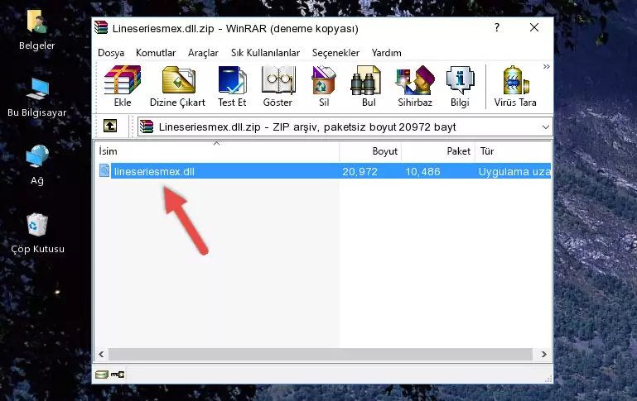637x401 pixels.
Task: Open the Seçenekler menu
Action: pyautogui.click(x=335, y=53)
